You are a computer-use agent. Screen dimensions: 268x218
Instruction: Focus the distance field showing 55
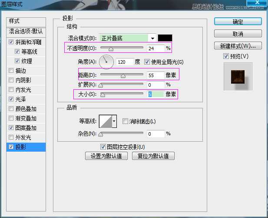tap(156, 75)
